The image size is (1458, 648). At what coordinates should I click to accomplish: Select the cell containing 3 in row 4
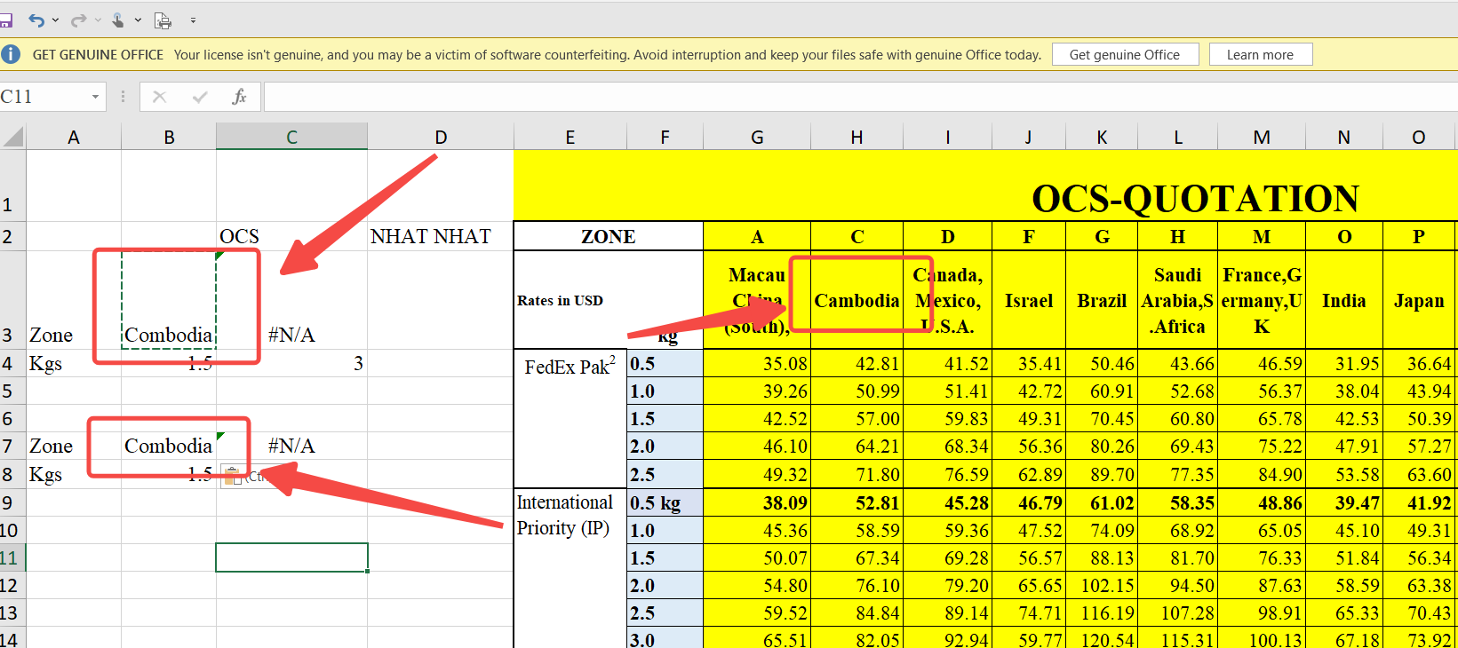[291, 363]
